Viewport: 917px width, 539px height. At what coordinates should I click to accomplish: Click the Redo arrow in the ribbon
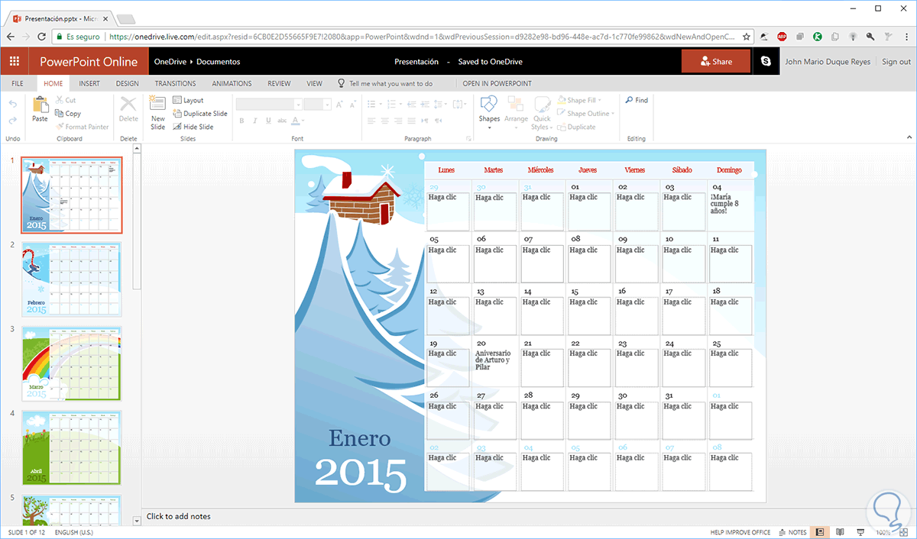click(x=12, y=121)
